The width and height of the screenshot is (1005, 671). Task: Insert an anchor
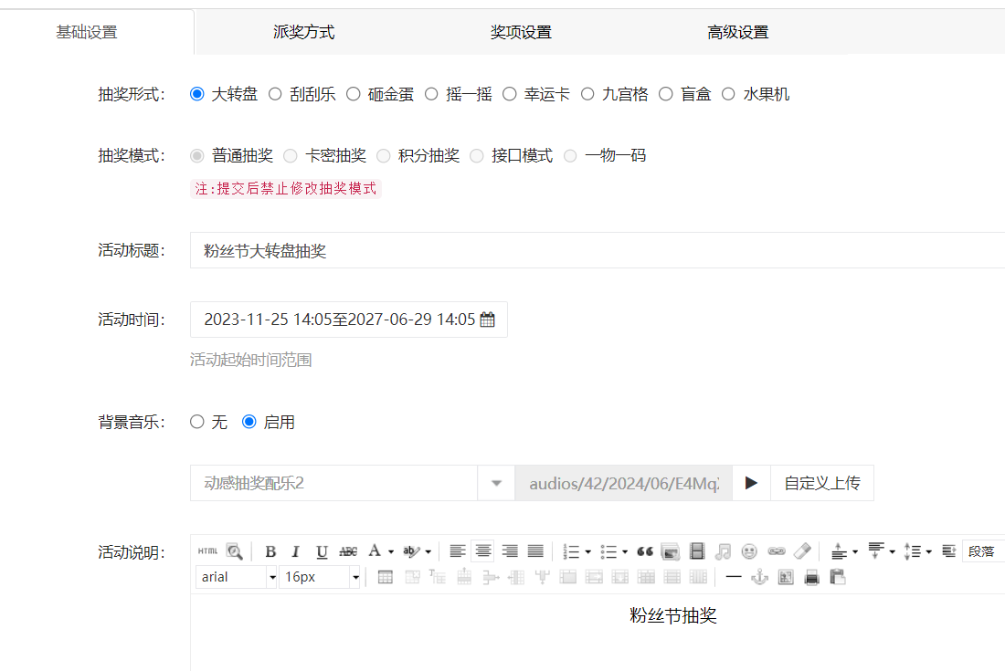click(759, 577)
